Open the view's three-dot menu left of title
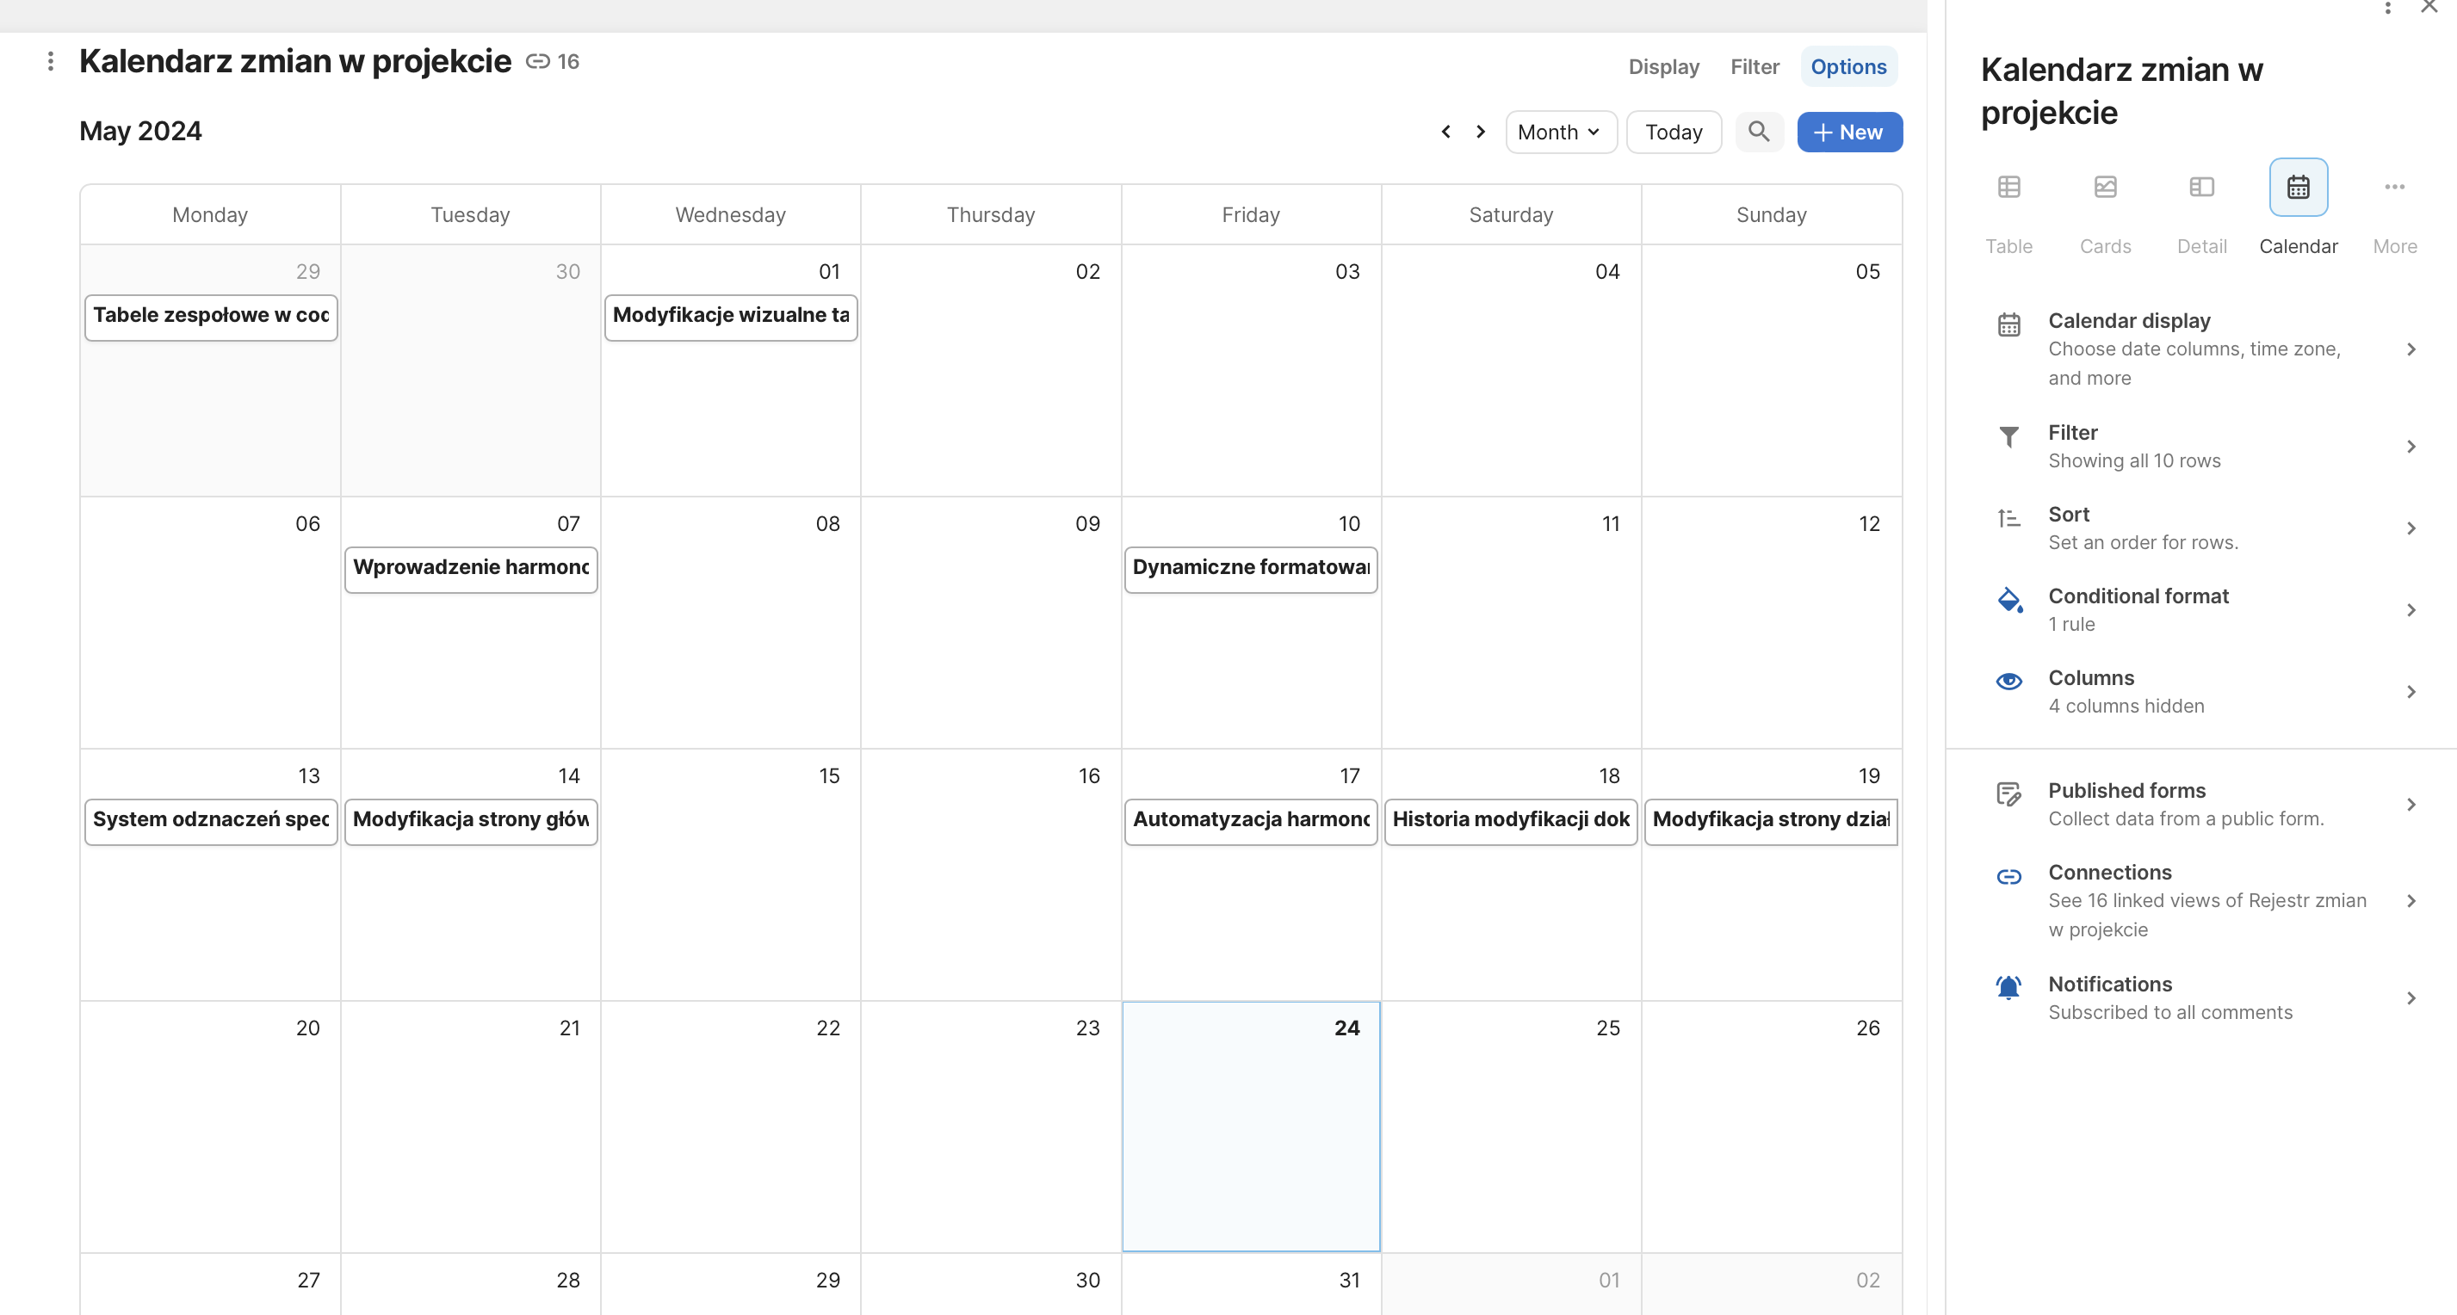 point(51,62)
